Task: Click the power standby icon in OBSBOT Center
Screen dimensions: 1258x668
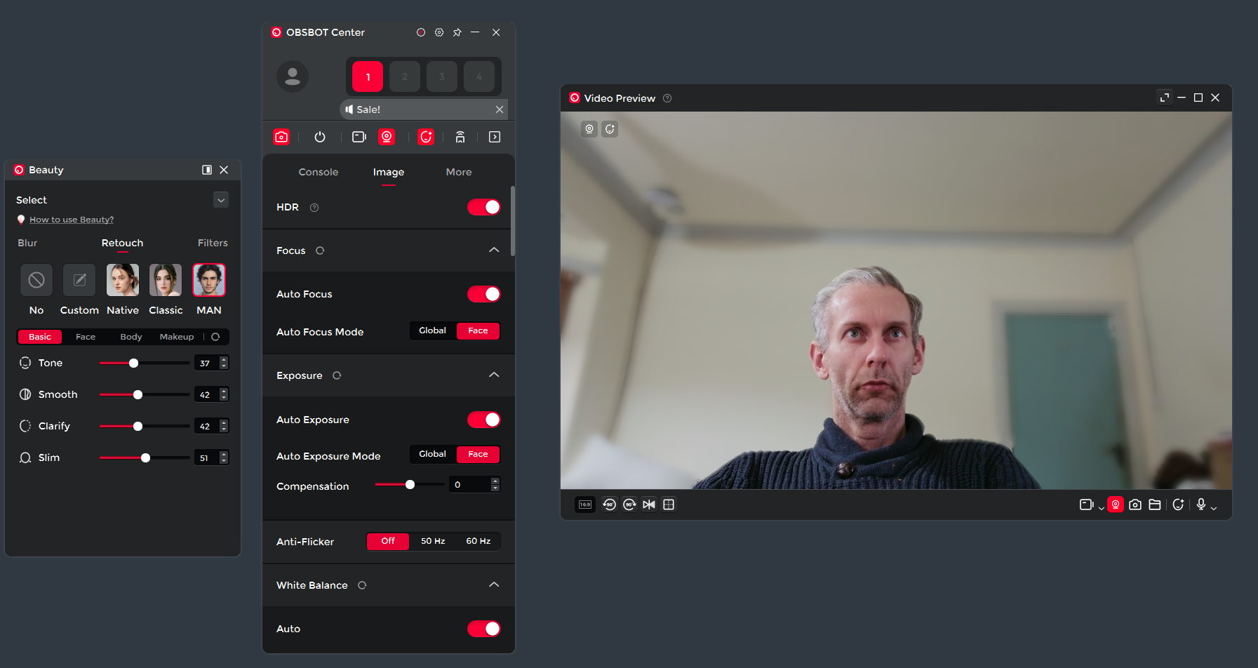Action: (x=320, y=137)
